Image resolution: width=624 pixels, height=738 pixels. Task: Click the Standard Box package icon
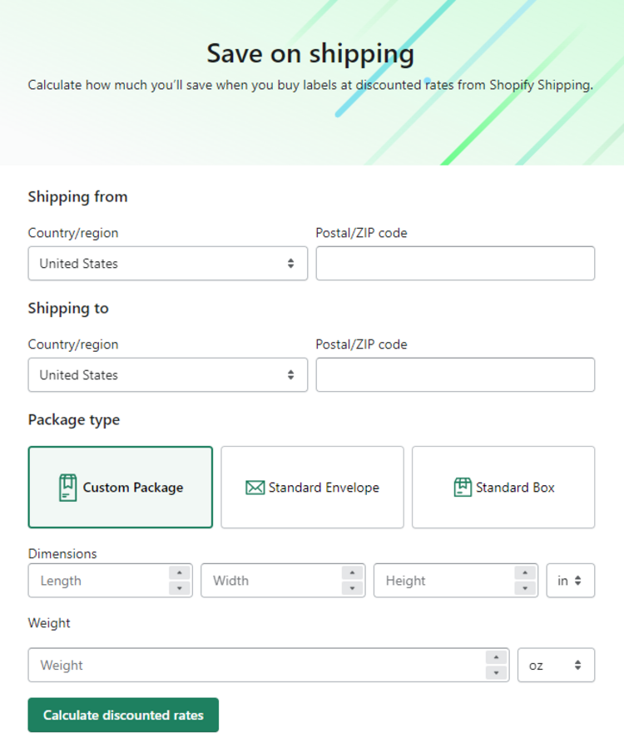pos(463,488)
